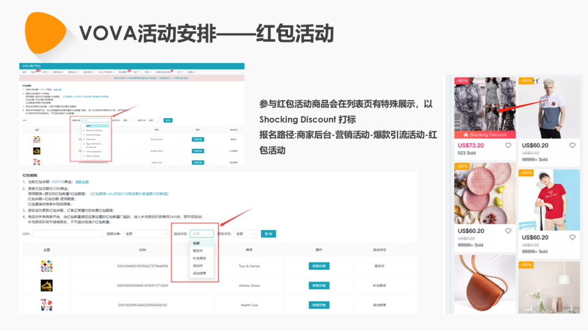Screen dimensions: 588x331
Task: Click GSN1604460183956627879444096 in the table
Action: pyautogui.click(x=143, y=266)
